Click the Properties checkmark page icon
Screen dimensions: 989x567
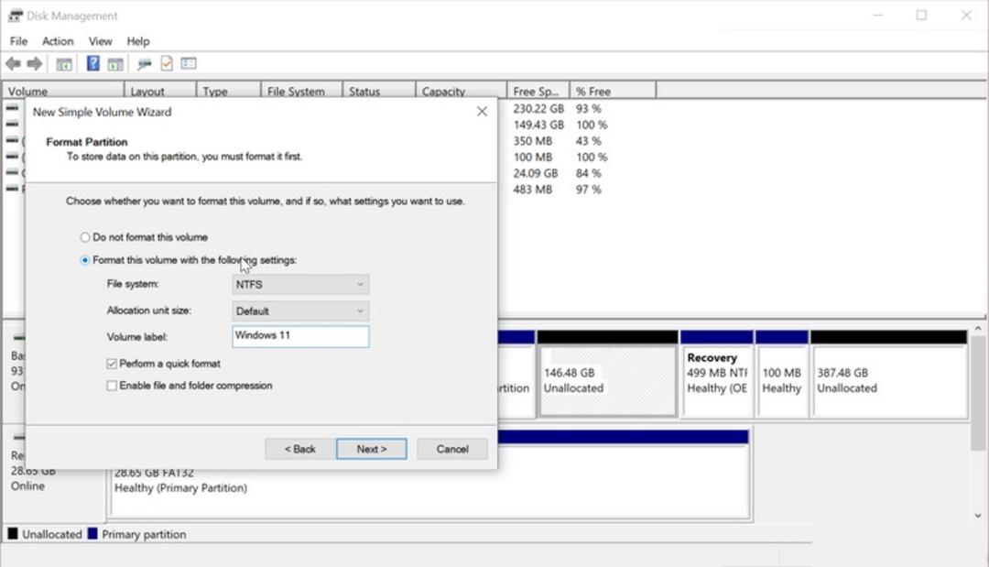tap(167, 63)
